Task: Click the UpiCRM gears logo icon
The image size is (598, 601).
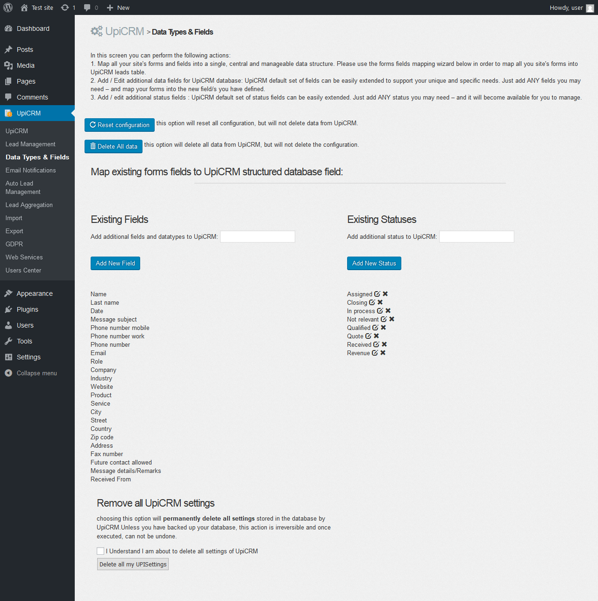Action: pyautogui.click(x=97, y=31)
